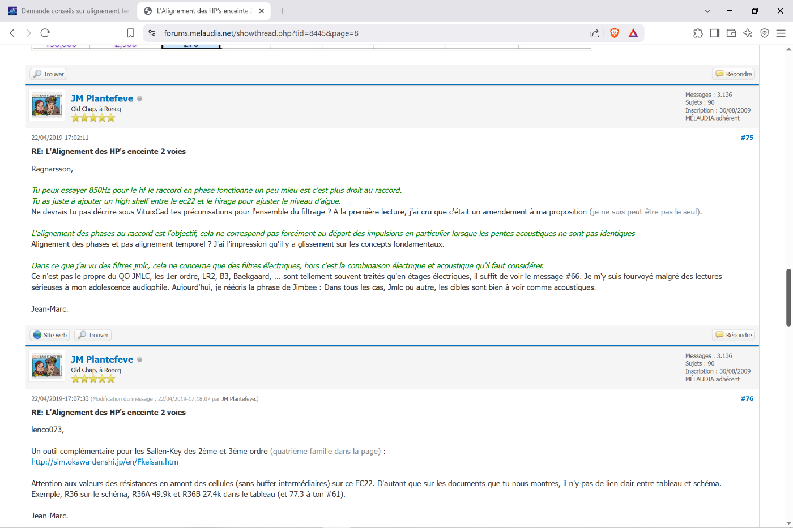Viewport: 793px width, 528px height.
Task: Click the share page icon in address bar
Action: [x=594, y=33]
